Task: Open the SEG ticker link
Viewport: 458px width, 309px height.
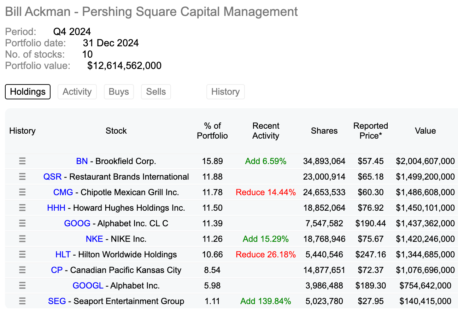Action: tap(57, 301)
